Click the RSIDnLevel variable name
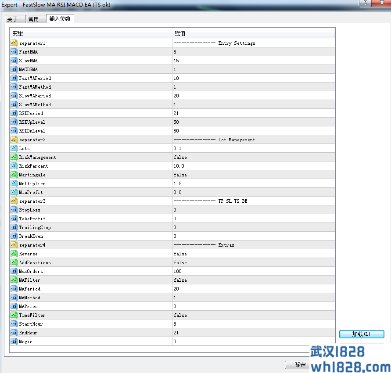This screenshot has height=373, width=391. pyautogui.click(x=32, y=131)
